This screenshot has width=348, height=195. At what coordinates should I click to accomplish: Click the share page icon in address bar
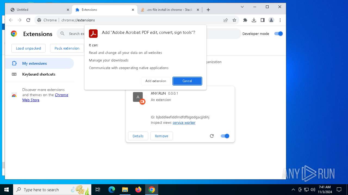(226, 20)
